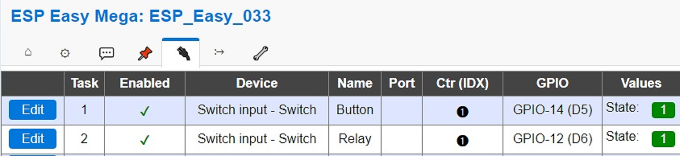
Task: Click the Enabled column header
Action: pyautogui.click(x=145, y=83)
